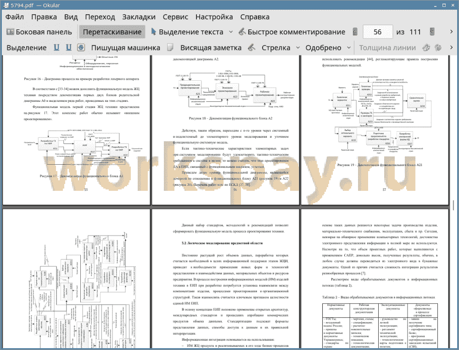Enable the Висящая заметка popup note tool
Screen dimensions: 459x350
[x=211, y=48]
